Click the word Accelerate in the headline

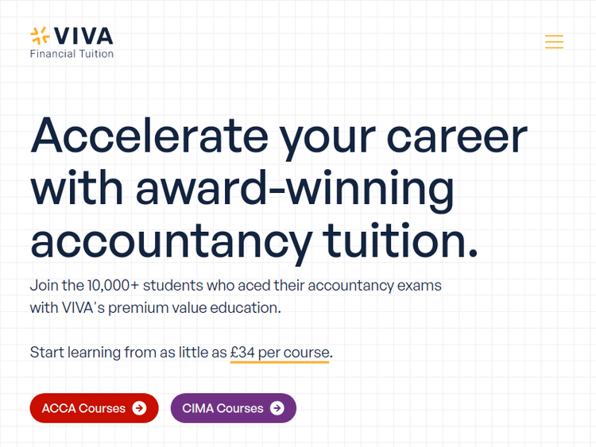tap(149, 136)
